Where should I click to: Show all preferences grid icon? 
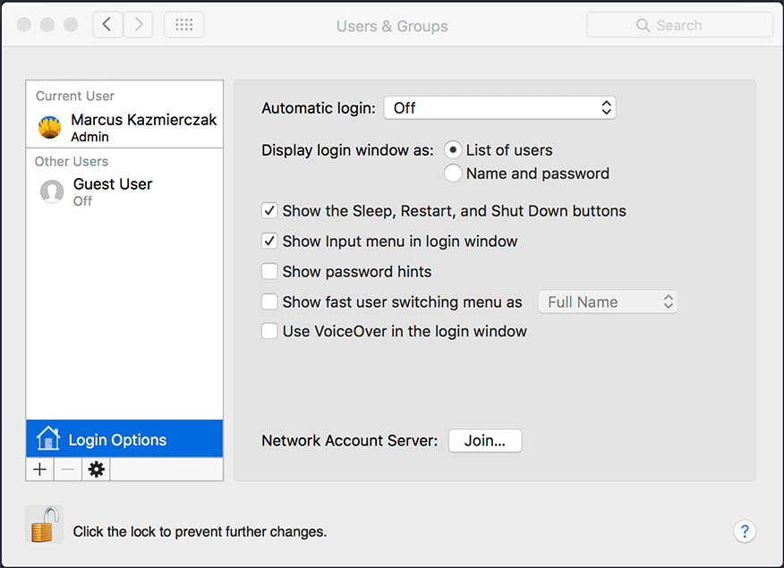(x=184, y=24)
